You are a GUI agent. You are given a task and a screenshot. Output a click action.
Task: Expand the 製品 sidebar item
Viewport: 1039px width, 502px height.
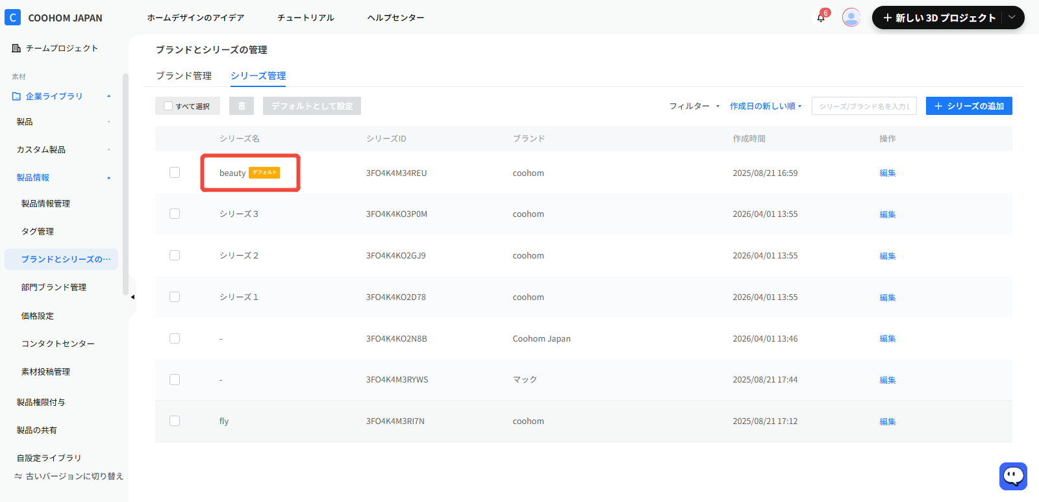[x=108, y=121]
